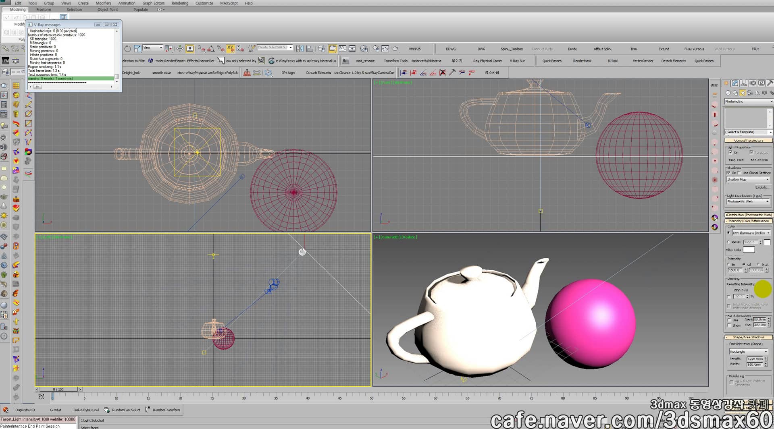Select the Lights category icon in the Create panel
Image resolution: width=774 pixels, height=429 pixels.
tap(742, 93)
